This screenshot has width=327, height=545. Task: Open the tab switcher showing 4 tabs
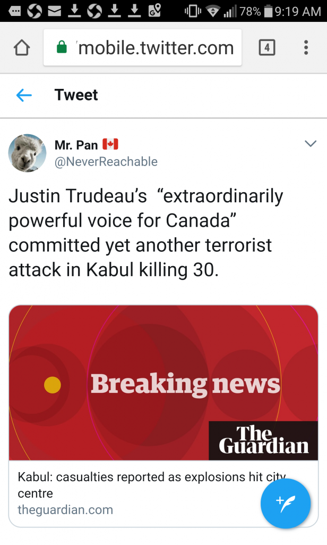pos(267,48)
